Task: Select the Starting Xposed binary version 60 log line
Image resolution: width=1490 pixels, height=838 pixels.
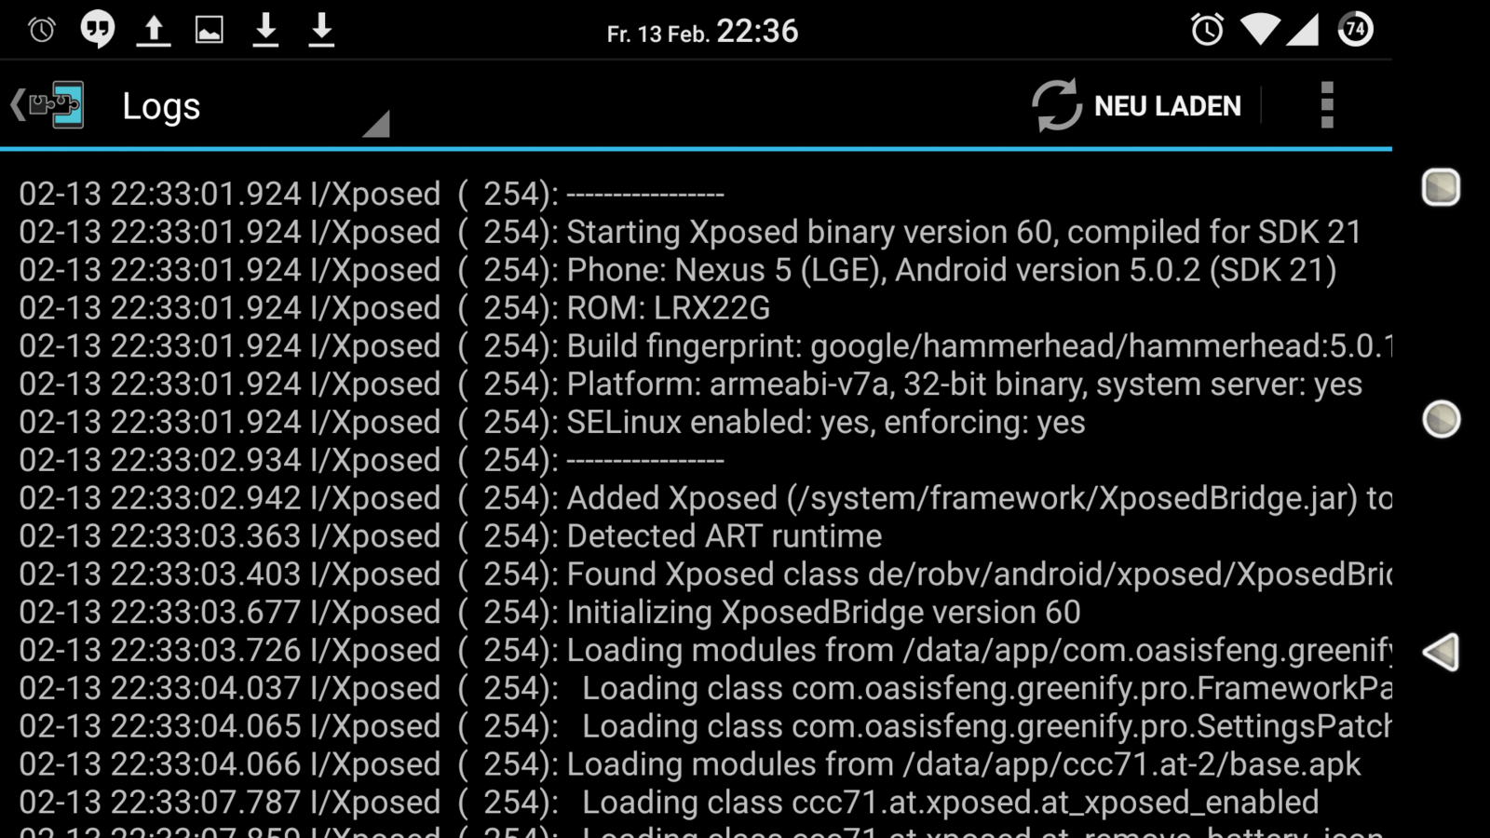Action: click(690, 232)
